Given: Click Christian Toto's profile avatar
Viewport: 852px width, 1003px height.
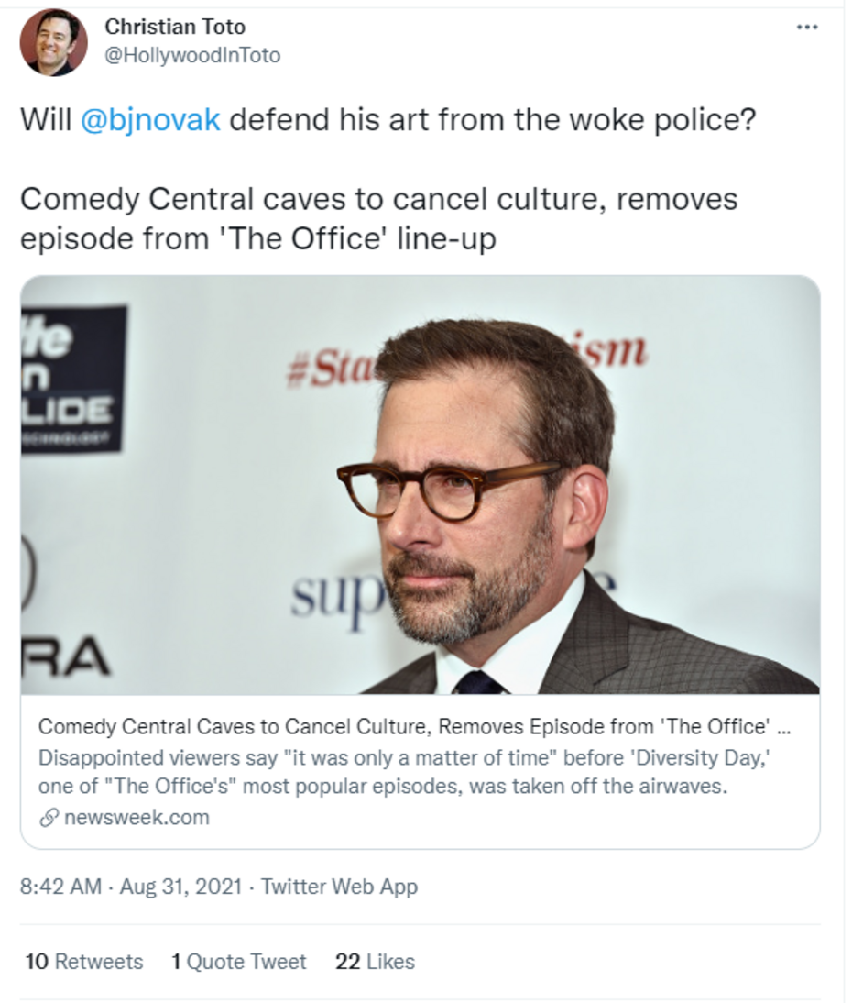Looking at the screenshot, I should click(53, 42).
